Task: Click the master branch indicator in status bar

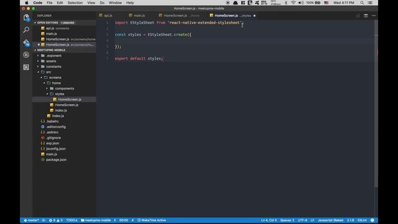Action: [x=32, y=220]
